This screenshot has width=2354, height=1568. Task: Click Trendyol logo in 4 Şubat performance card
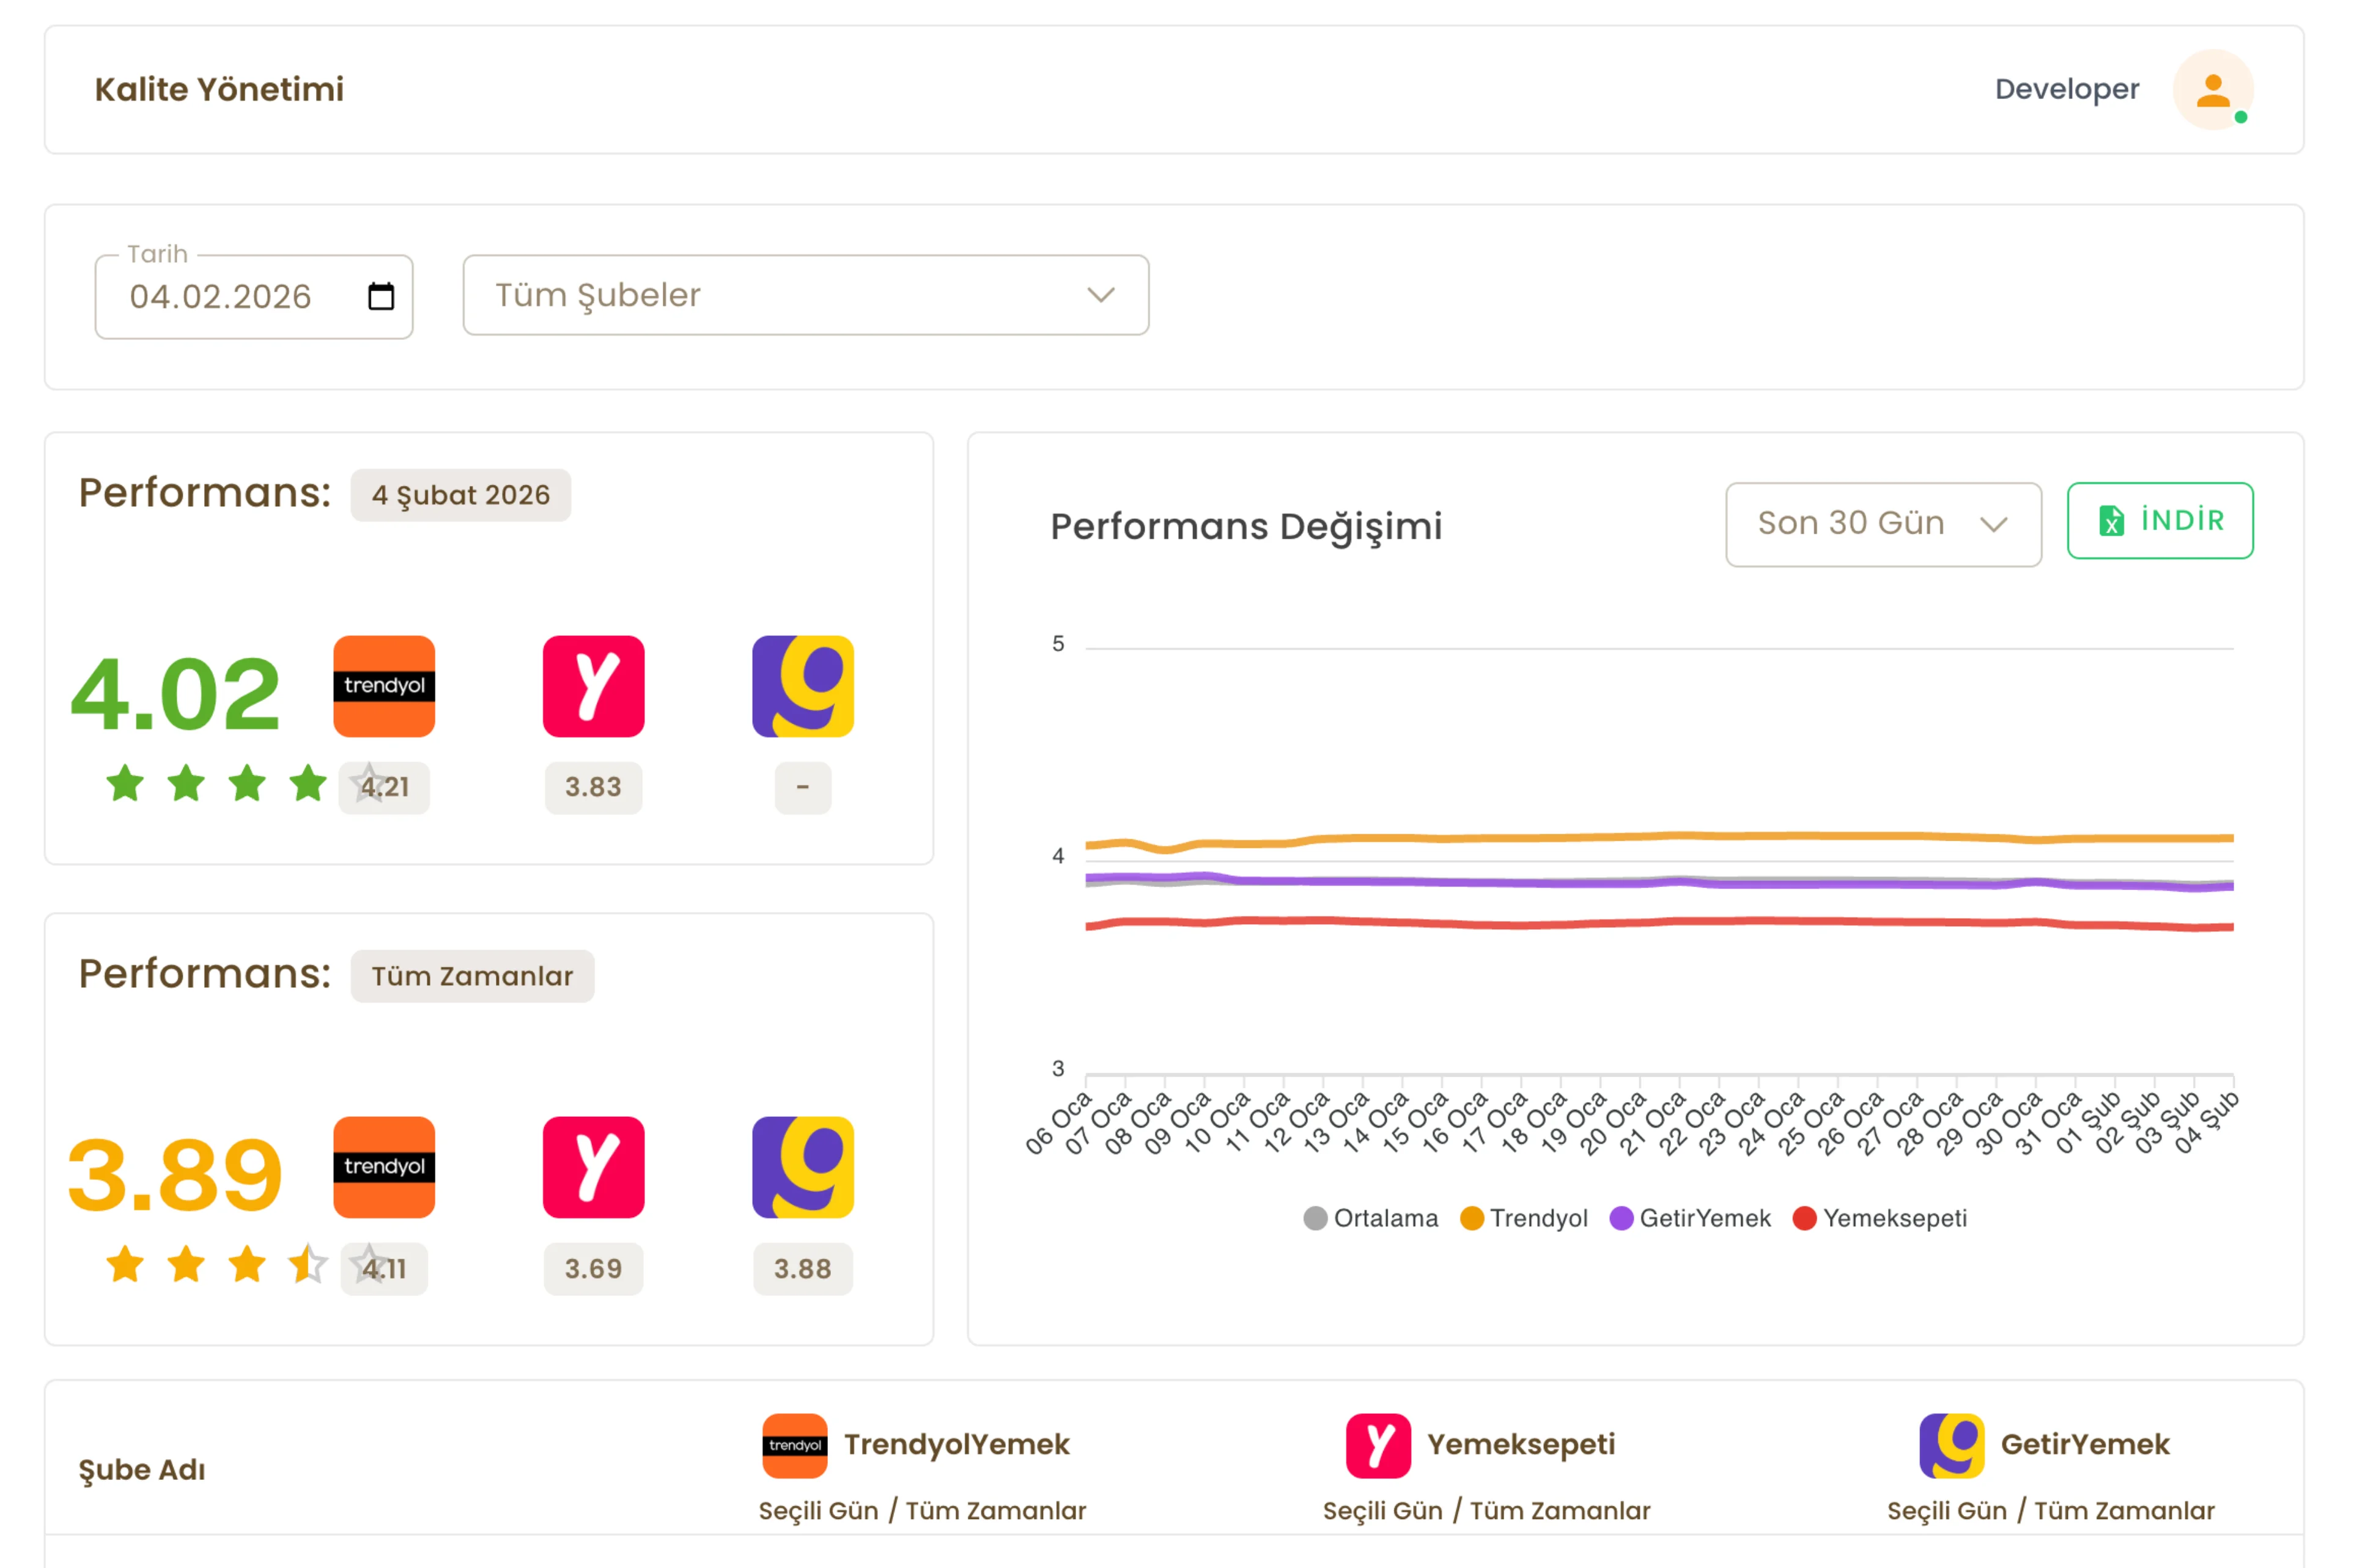tap(384, 686)
